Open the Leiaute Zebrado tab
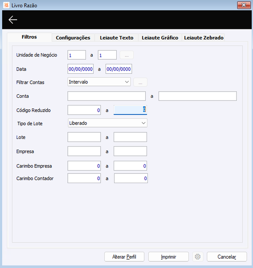 tap(204, 38)
